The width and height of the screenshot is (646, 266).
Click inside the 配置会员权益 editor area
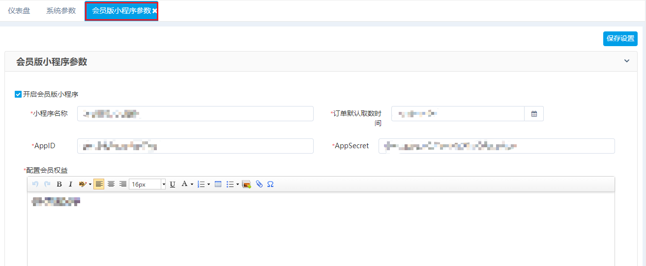click(x=321, y=229)
